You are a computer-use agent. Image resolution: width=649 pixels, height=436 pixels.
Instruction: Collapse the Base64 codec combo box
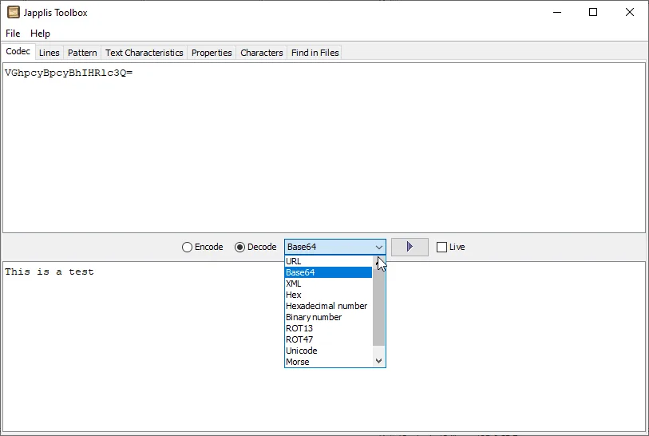click(x=378, y=248)
